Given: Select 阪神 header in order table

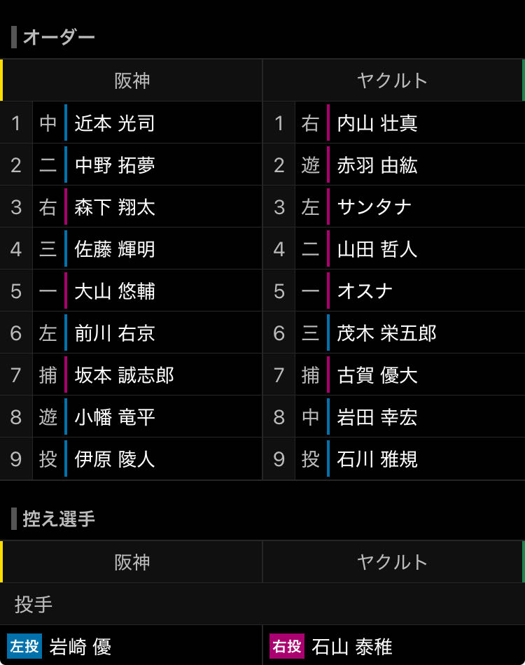Looking at the screenshot, I should point(132,80).
